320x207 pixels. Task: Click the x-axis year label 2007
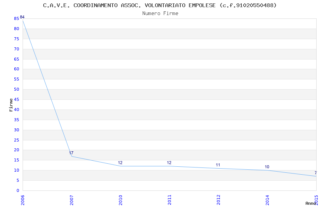click(72, 200)
